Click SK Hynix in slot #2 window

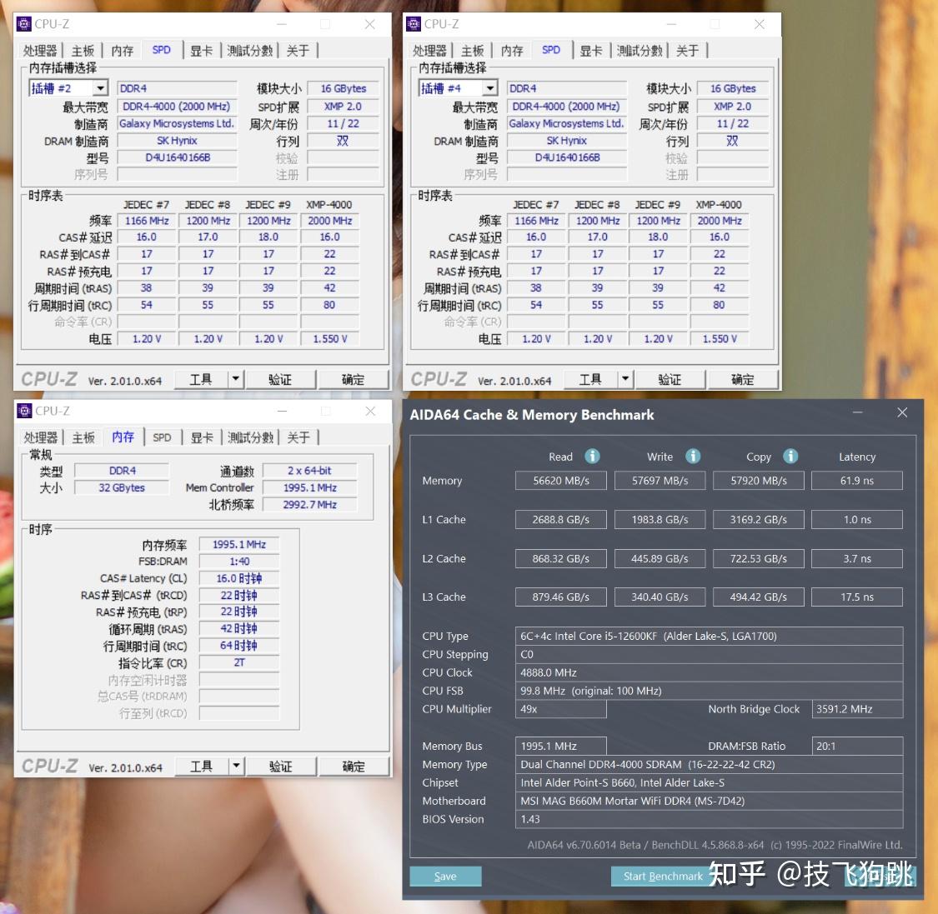point(177,141)
